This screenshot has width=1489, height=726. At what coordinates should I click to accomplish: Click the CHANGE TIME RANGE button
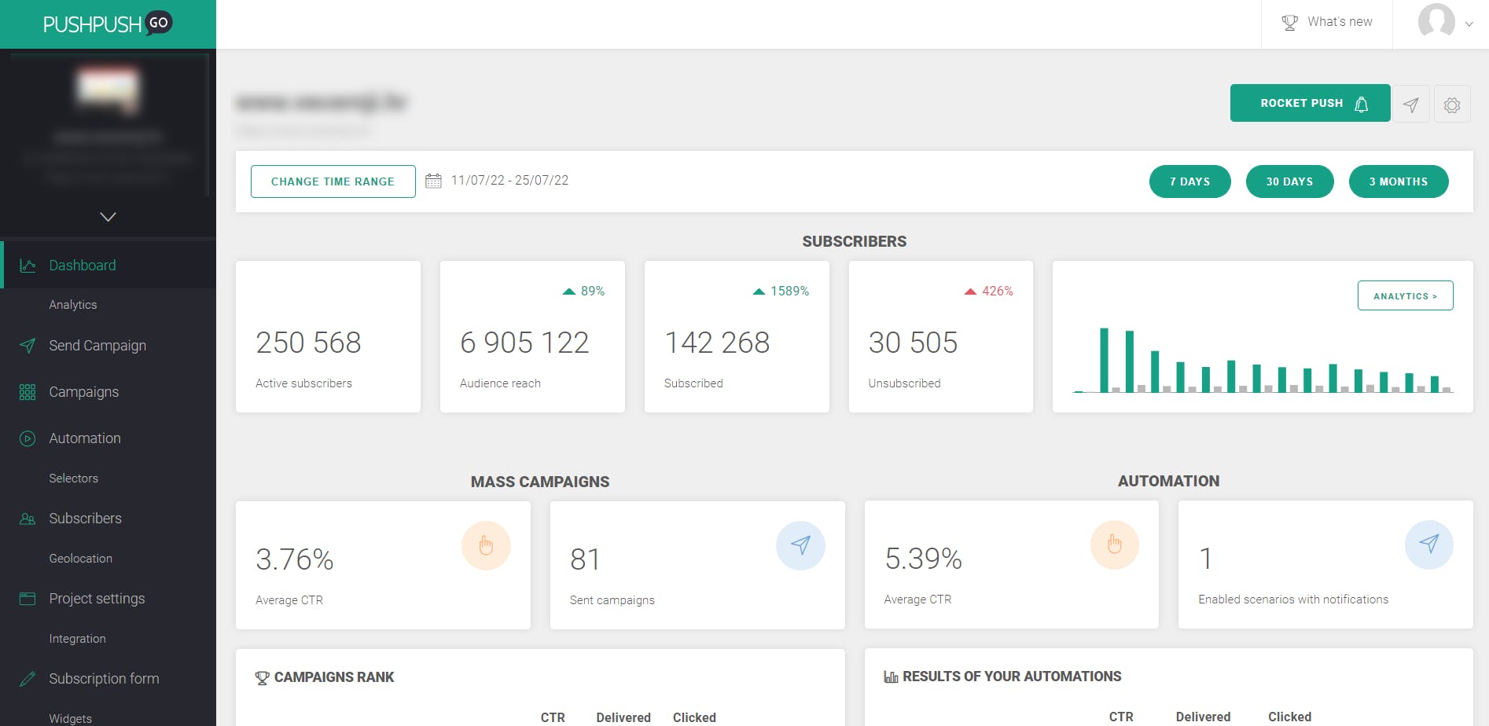333,181
